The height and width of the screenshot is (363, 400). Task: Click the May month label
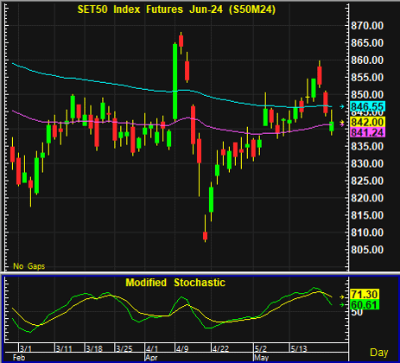click(262, 358)
